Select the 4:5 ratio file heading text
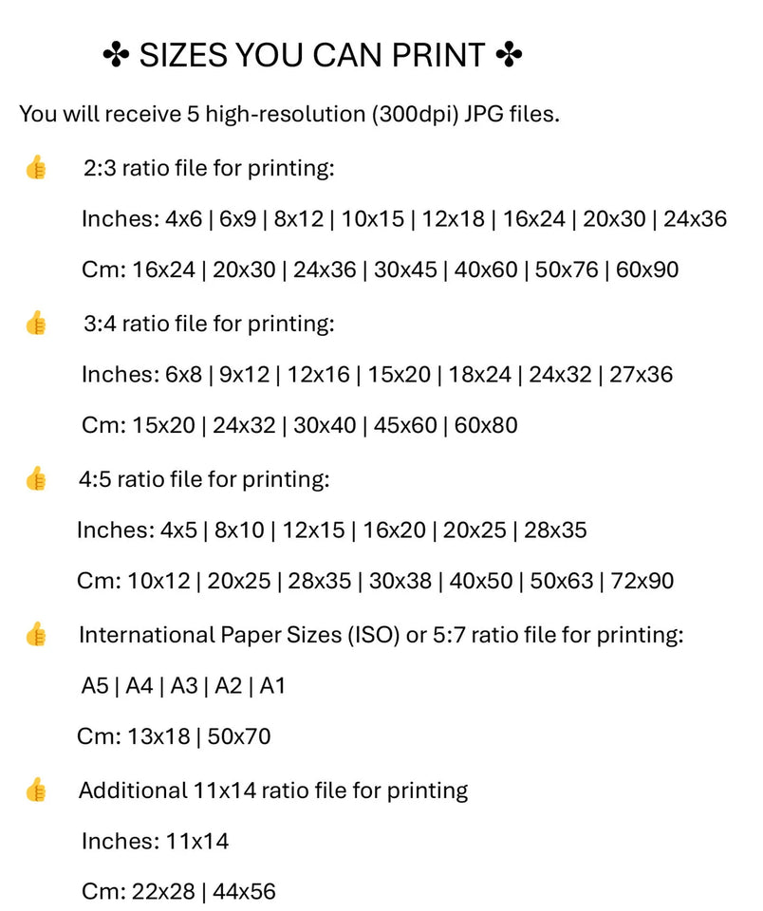Viewport: 763px width, 911px height. 204,479
